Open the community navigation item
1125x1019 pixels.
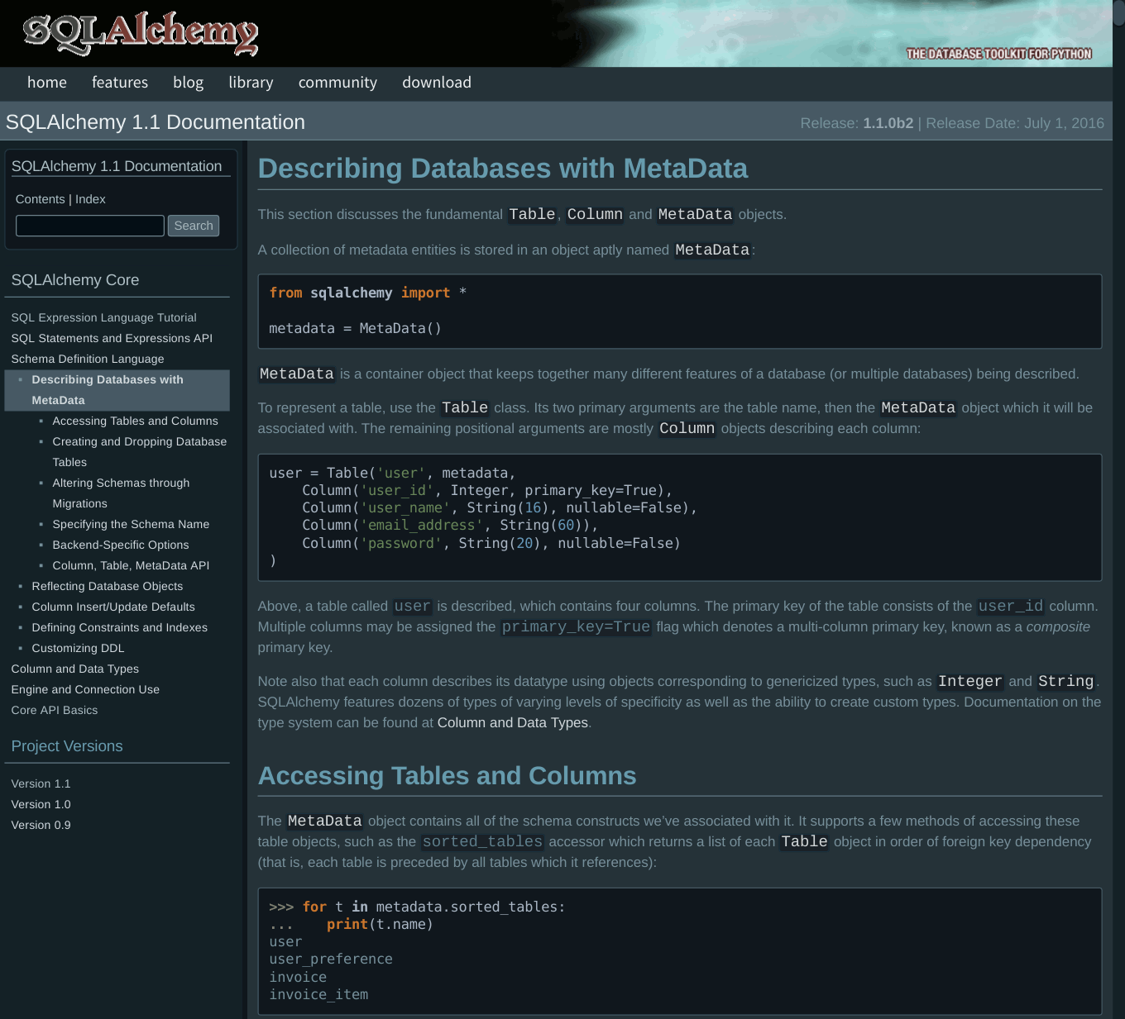(337, 83)
